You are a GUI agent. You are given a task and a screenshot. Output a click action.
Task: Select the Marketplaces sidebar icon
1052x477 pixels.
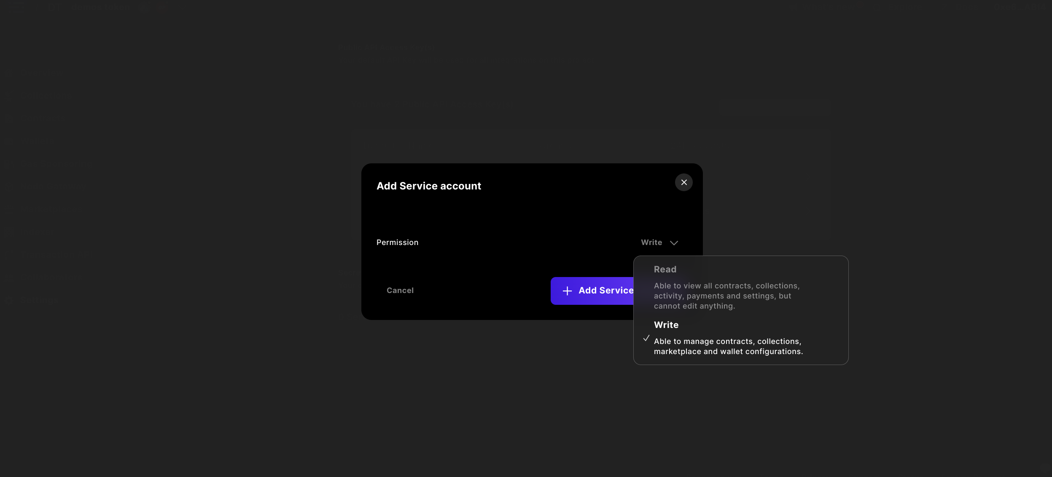pos(9,209)
